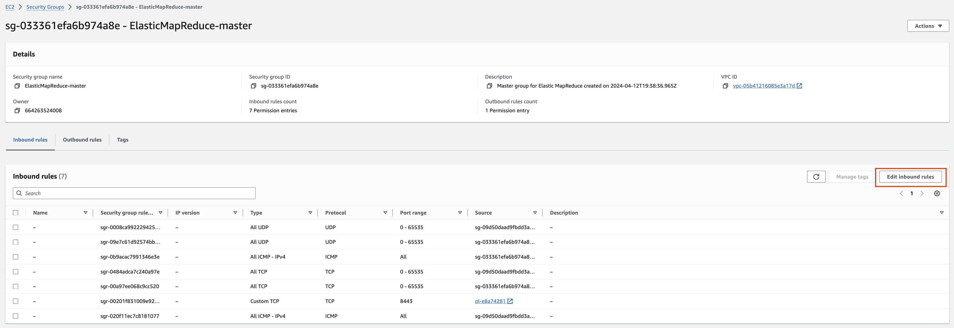This screenshot has height=328, width=954.
Task: Tick checkbox for rule sgr-0b9acac7991346e3e
Action: pos(15,257)
